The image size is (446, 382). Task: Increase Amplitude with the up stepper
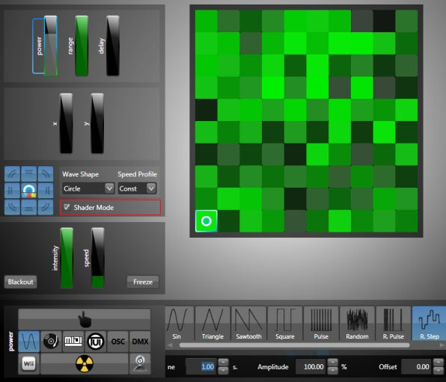(333, 363)
